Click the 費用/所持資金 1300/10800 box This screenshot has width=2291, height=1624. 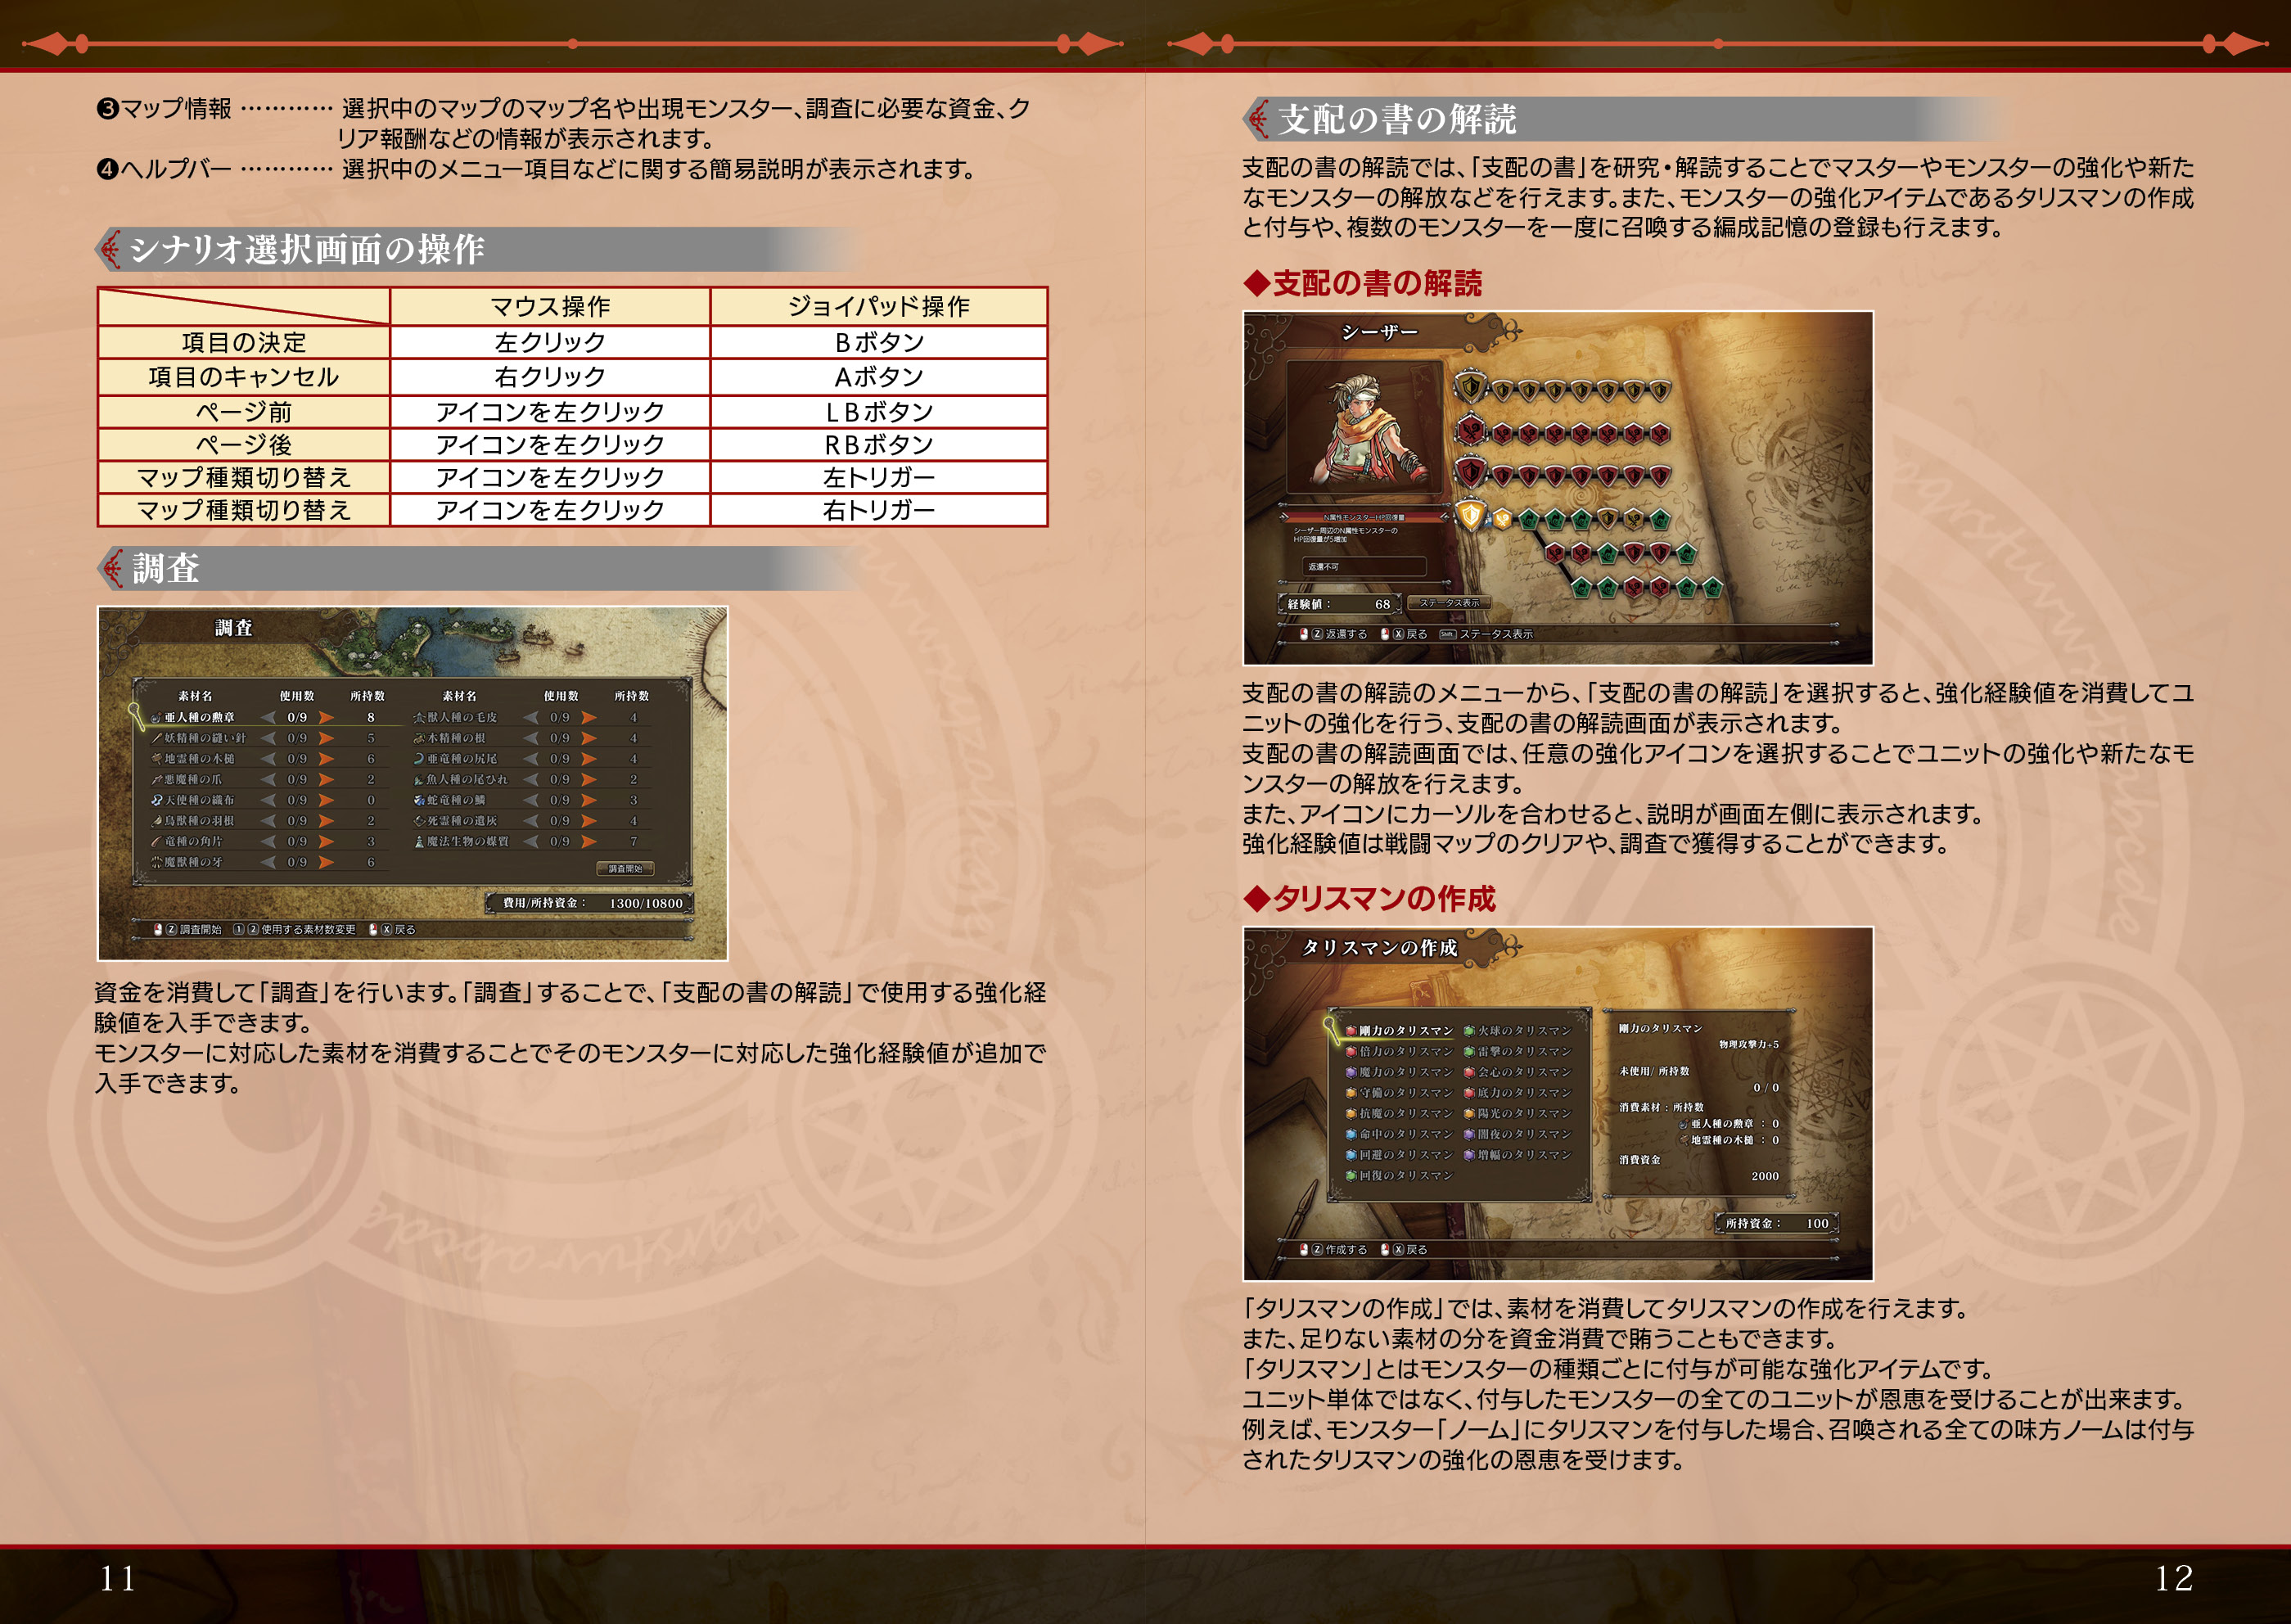590,903
